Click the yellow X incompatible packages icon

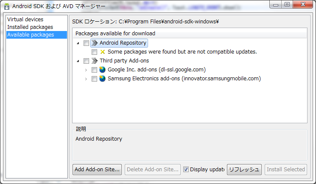[x=103, y=52]
